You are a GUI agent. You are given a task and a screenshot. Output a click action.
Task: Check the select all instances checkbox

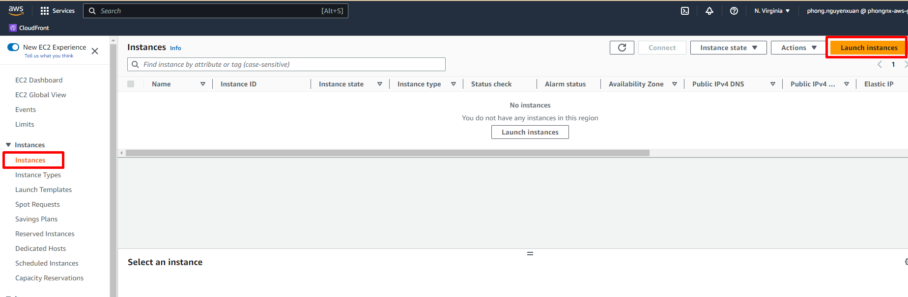pos(131,84)
